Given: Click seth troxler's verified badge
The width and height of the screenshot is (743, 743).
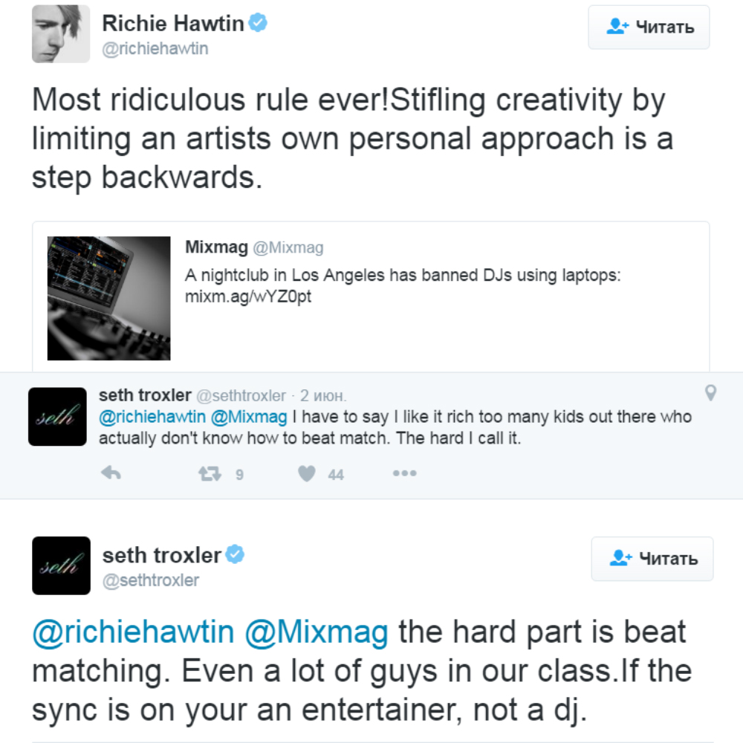Looking at the screenshot, I should coord(236,554).
